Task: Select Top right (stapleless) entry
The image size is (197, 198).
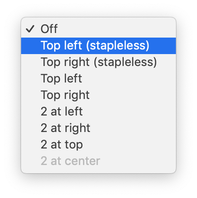Action: (98, 62)
